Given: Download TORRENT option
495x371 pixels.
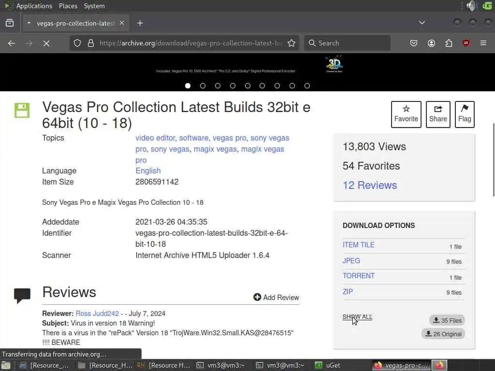Looking at the screenshot, I should pos(359,276).
